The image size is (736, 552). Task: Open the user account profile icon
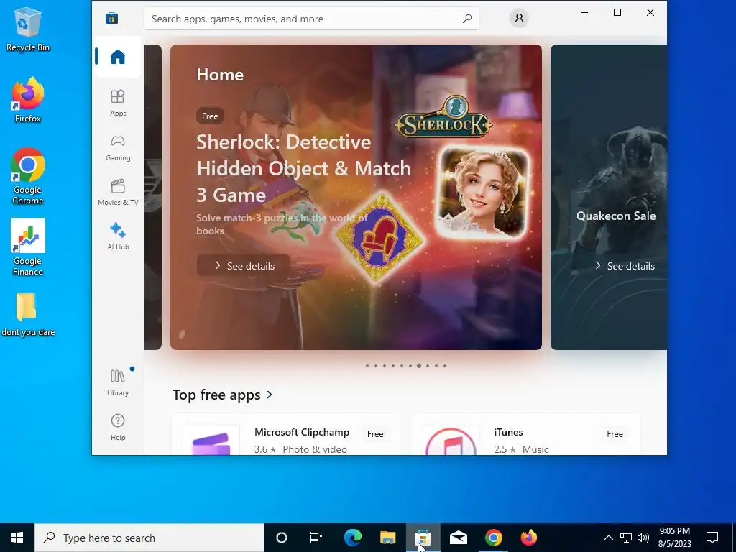519,18
